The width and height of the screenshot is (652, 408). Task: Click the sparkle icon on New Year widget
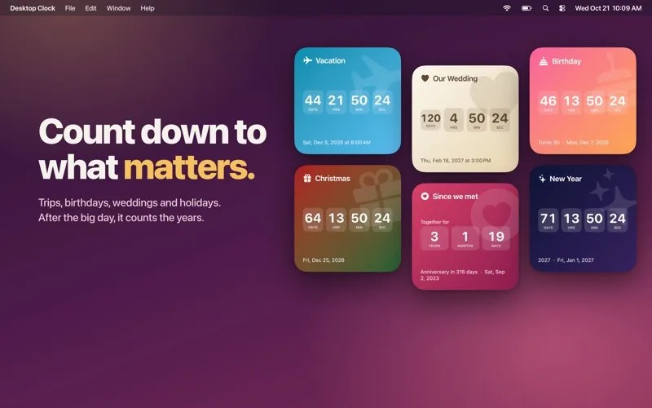click(542, 179)
